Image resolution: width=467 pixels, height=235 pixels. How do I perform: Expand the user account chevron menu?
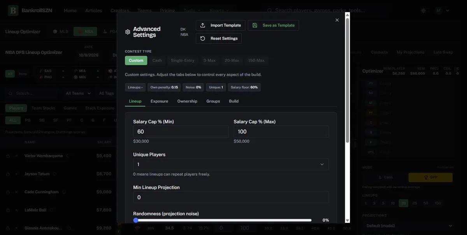[x=448, y=11]
